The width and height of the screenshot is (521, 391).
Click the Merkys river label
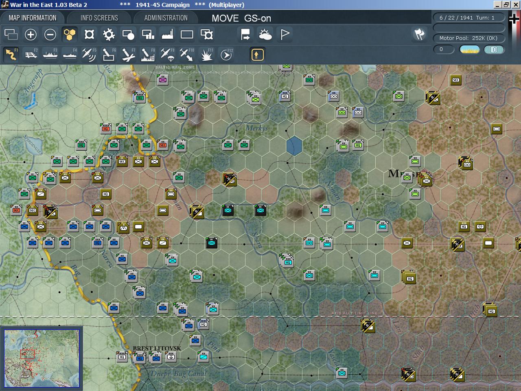point(256,128)
